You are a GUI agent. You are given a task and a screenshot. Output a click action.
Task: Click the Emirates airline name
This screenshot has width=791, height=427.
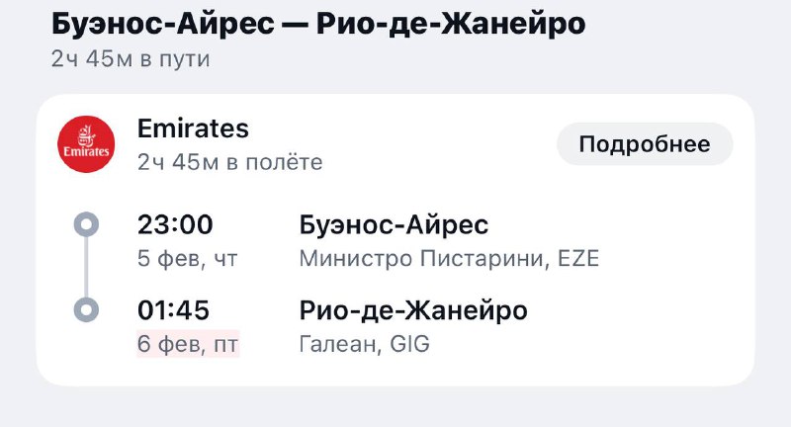click(193, 128)
